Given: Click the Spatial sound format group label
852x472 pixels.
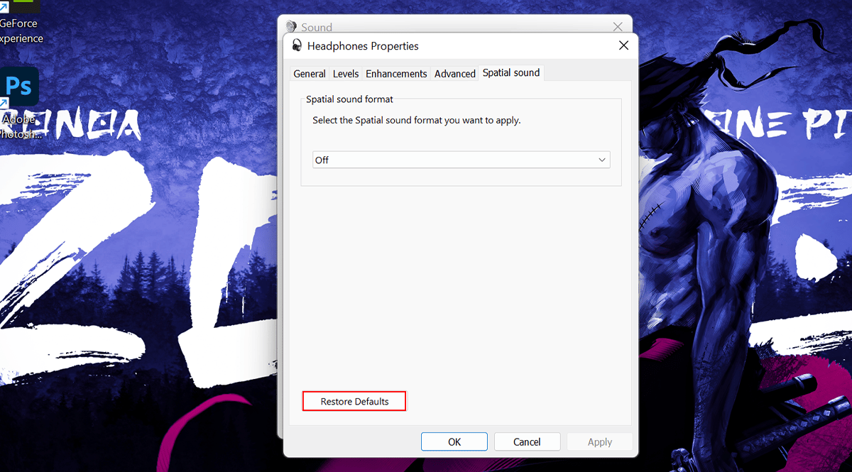Looking at the screenshot, I should coord(349,99).
